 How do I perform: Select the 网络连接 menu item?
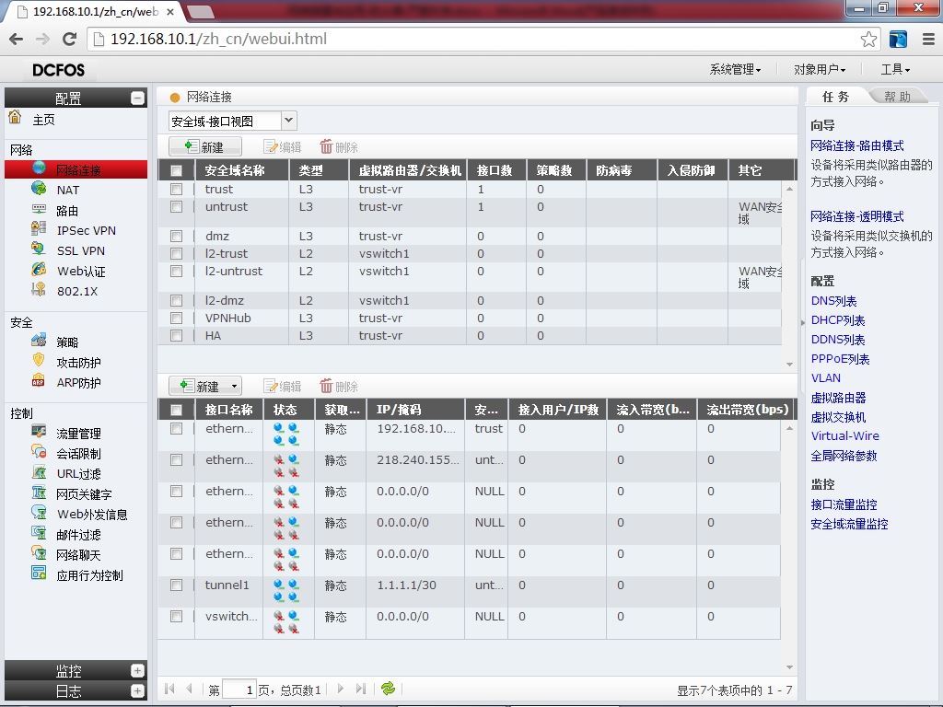[x=76, y=170]
